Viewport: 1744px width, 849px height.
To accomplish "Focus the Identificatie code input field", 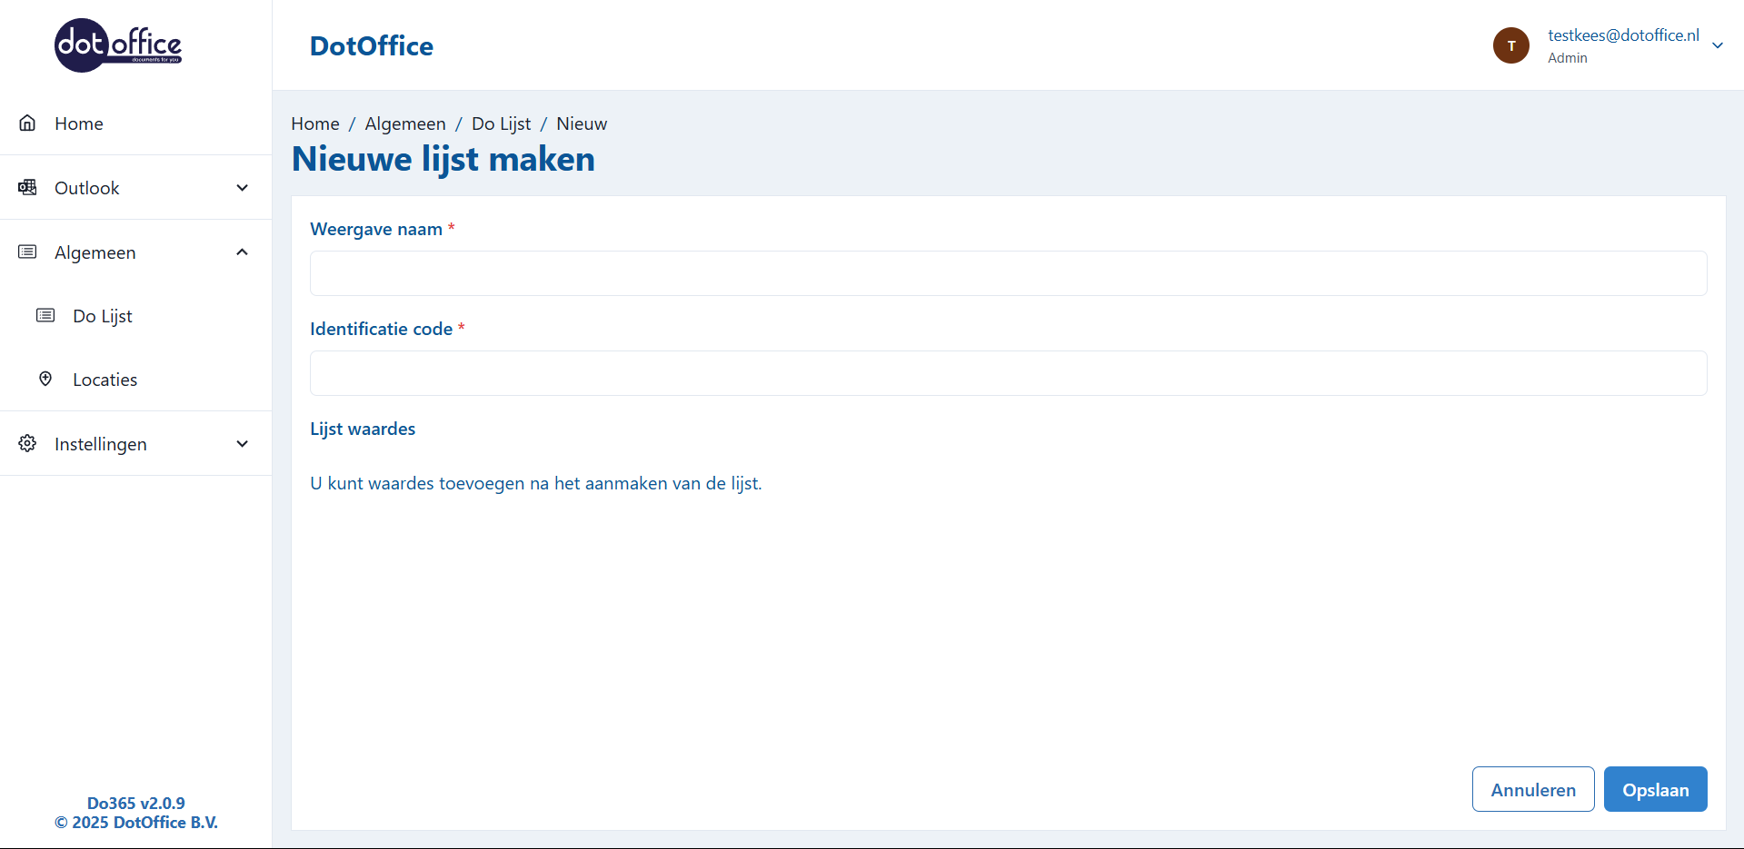I will [x=1008, y=373].
